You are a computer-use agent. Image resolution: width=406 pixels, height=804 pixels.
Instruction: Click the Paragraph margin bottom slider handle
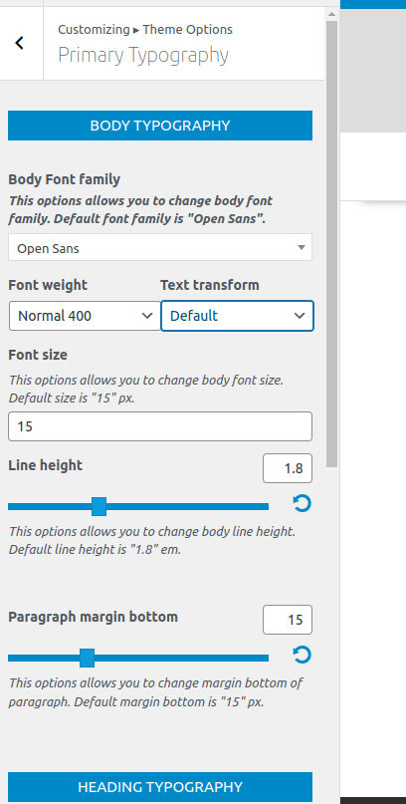coord(87,658)
